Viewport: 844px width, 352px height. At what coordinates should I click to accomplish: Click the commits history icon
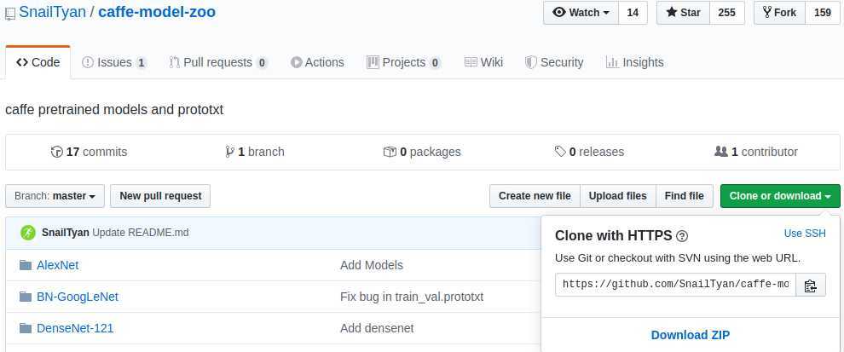point(57,152)
